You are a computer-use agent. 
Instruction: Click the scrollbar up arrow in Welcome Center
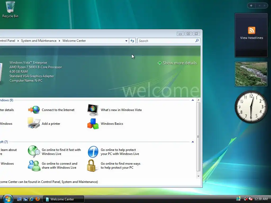[x=198, y=100]
